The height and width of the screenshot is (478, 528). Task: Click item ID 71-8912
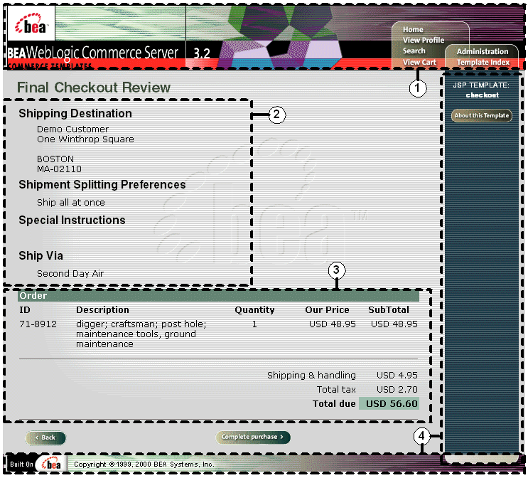point(38,324)
